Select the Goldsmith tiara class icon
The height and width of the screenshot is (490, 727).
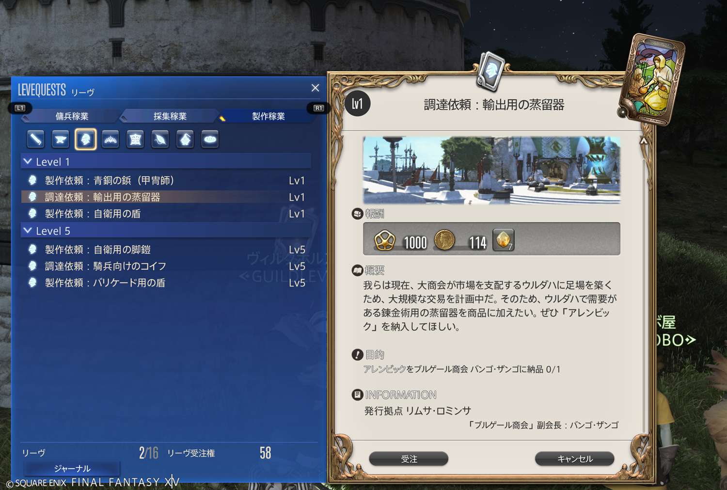(111, 140)
